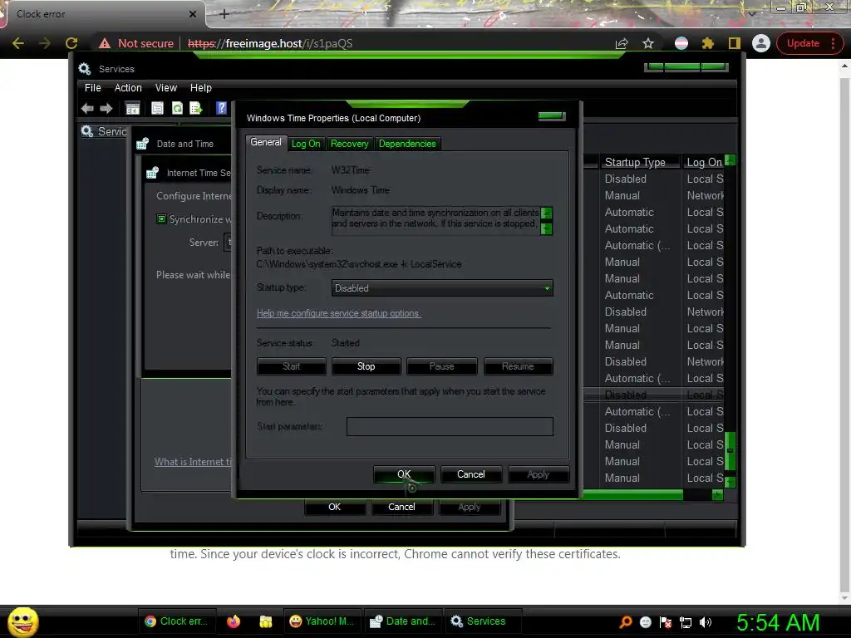Toggle the console tree pane icon
The height and width of the screenshot is (638, 851).
tap(132, 109)
